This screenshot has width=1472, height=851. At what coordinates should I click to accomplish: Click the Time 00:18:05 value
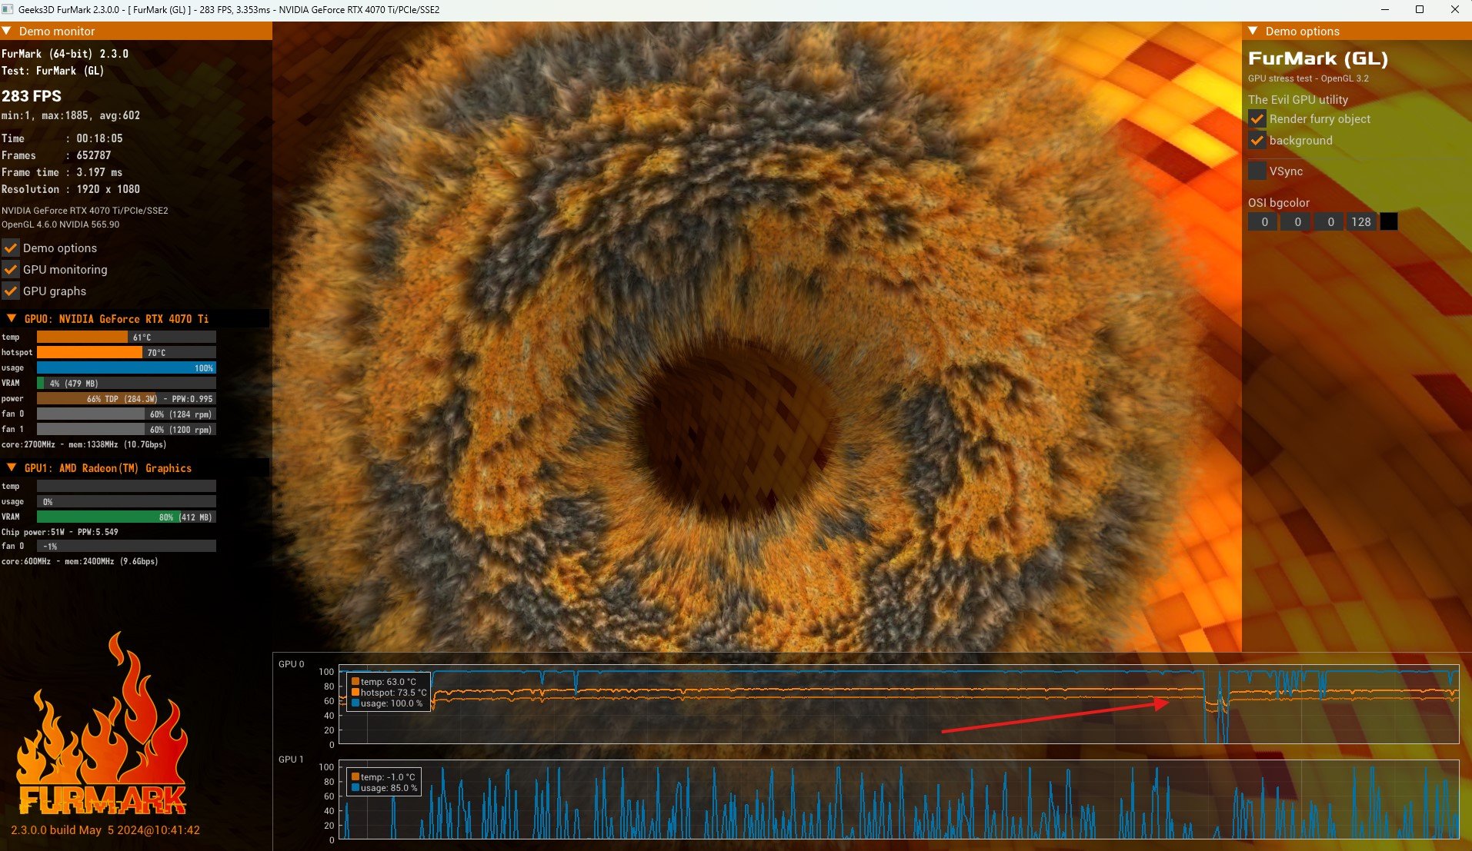99,139
